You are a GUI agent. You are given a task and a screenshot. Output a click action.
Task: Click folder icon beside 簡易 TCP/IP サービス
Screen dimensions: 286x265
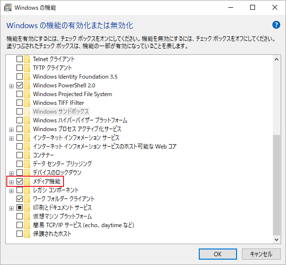tap(27, 225)
